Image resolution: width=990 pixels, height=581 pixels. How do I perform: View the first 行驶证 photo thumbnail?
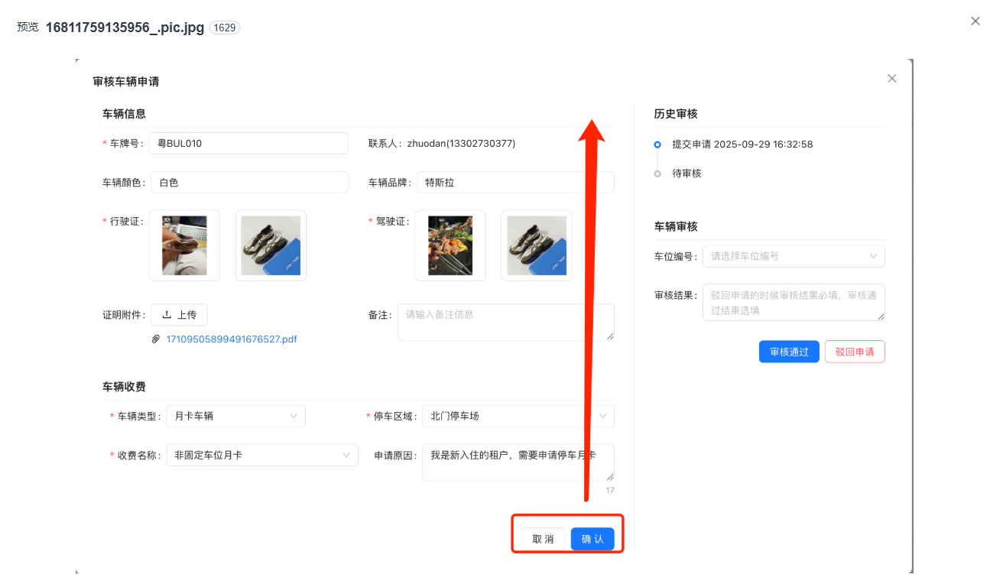pyautogui.click(x=184, y=245)
